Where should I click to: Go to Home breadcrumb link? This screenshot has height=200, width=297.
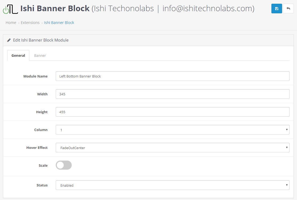tap(11, 23)
